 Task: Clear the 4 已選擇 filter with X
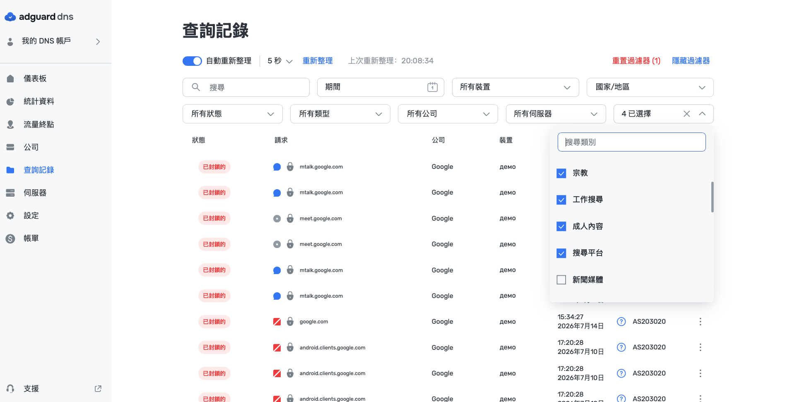[686, 114]
